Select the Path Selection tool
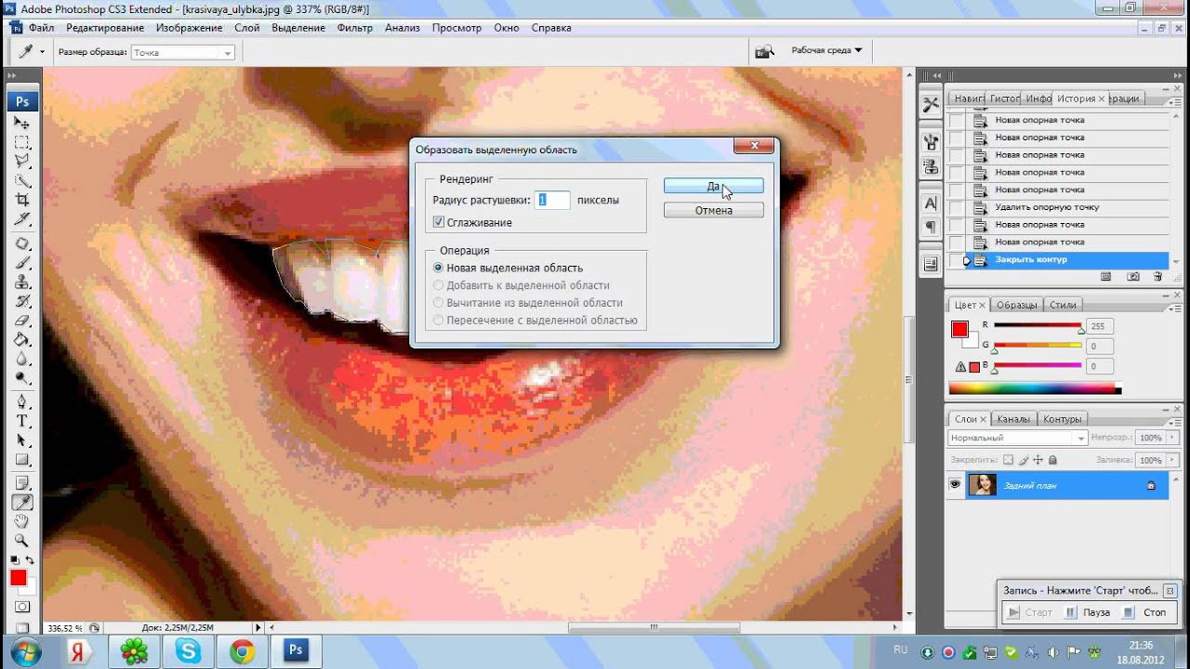This screenshot has width=1190, height=669. (x=22, y=441)
